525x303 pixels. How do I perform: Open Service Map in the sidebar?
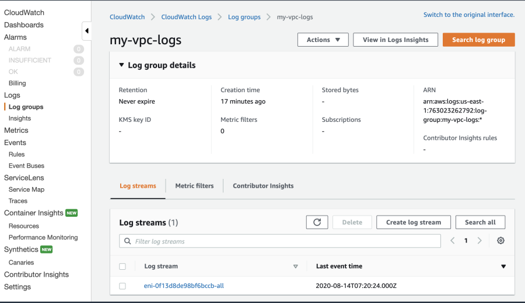click(x=26, y=189)
